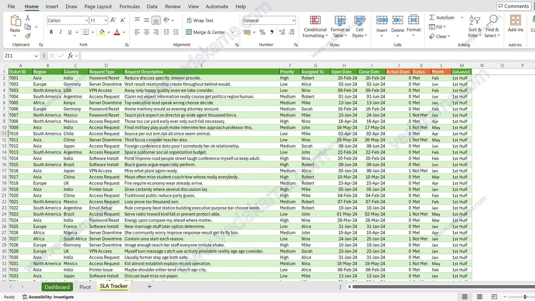Switch to Page Layout view in status bar
535x301 pixels.
(479, 297)
